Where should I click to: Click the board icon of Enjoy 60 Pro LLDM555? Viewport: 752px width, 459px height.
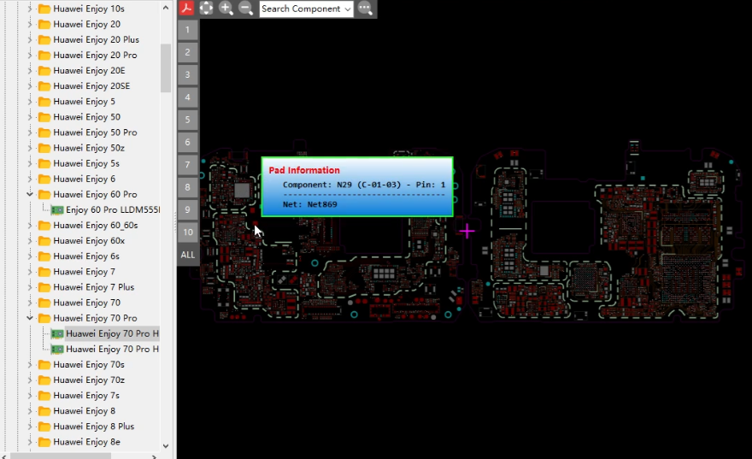57,209
